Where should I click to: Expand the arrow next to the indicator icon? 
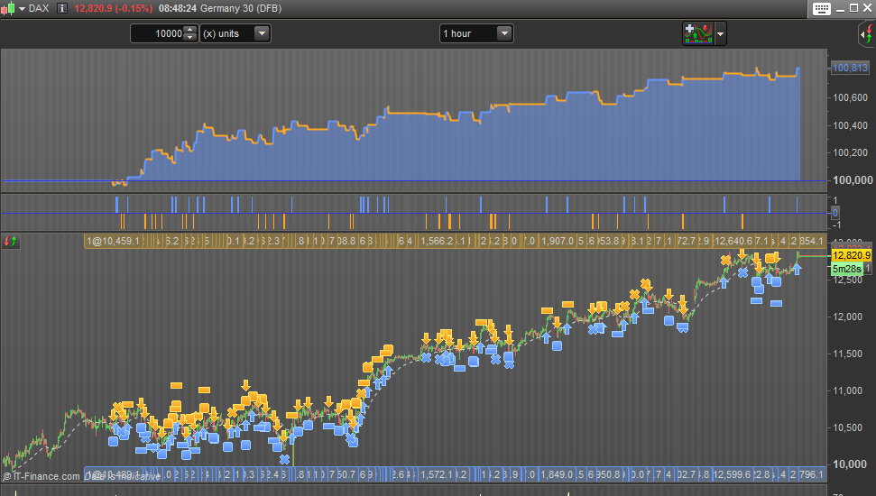click(720, 34)
